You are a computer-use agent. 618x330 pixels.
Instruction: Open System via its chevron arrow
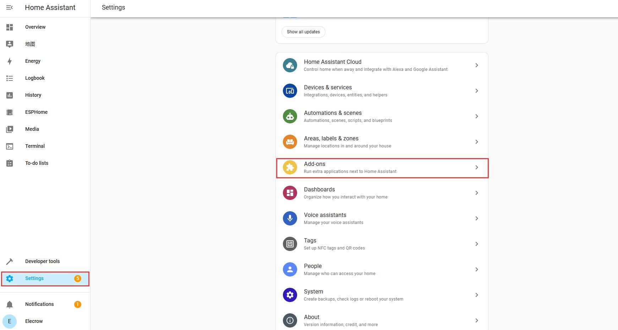(477, 295)
